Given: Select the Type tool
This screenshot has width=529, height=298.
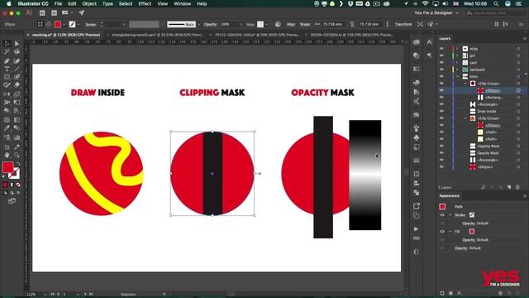Looking at the screenshot, I should (7, 69).
